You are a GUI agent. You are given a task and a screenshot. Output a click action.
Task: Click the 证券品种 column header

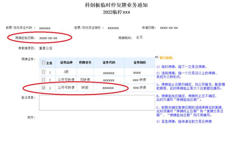(66, 63)
